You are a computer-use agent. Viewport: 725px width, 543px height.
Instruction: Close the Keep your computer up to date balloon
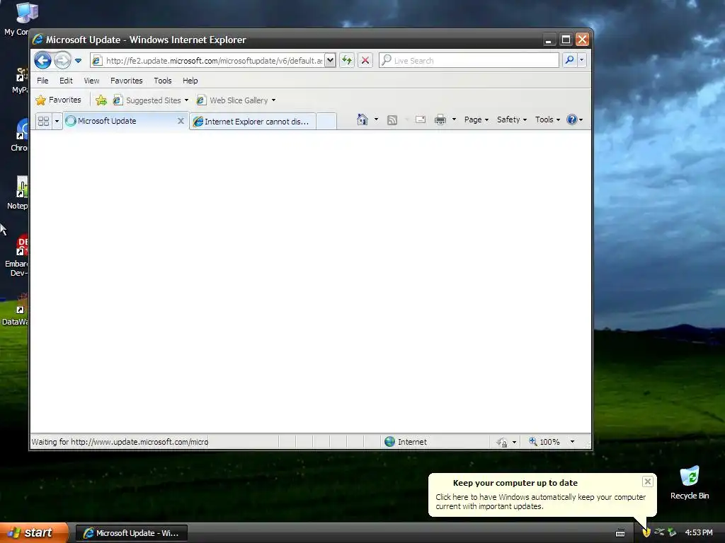click(x=647, y=481)
